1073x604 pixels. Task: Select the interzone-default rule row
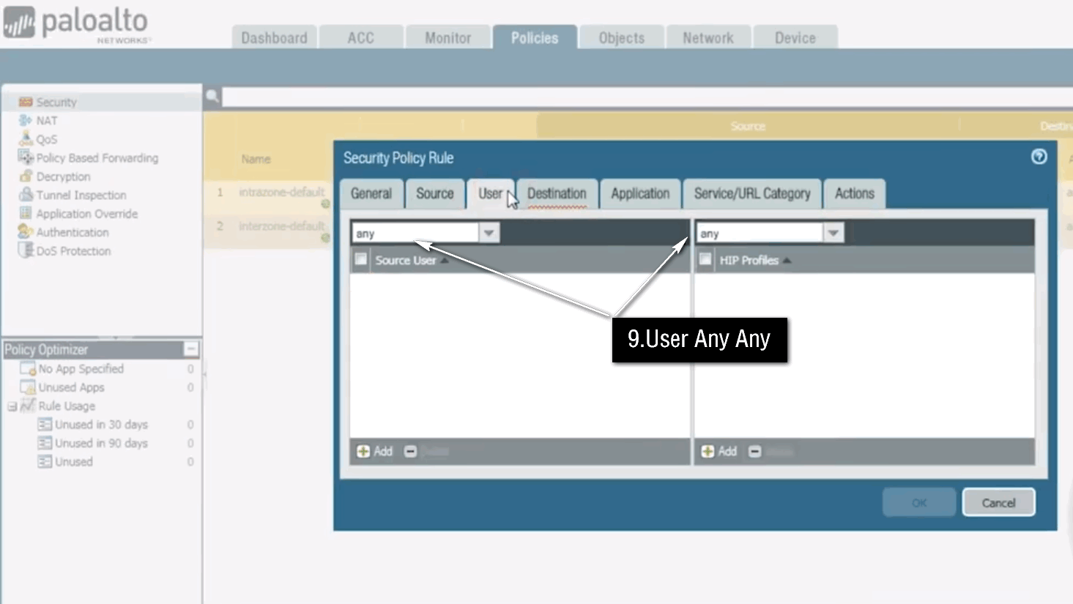[268, 231]
